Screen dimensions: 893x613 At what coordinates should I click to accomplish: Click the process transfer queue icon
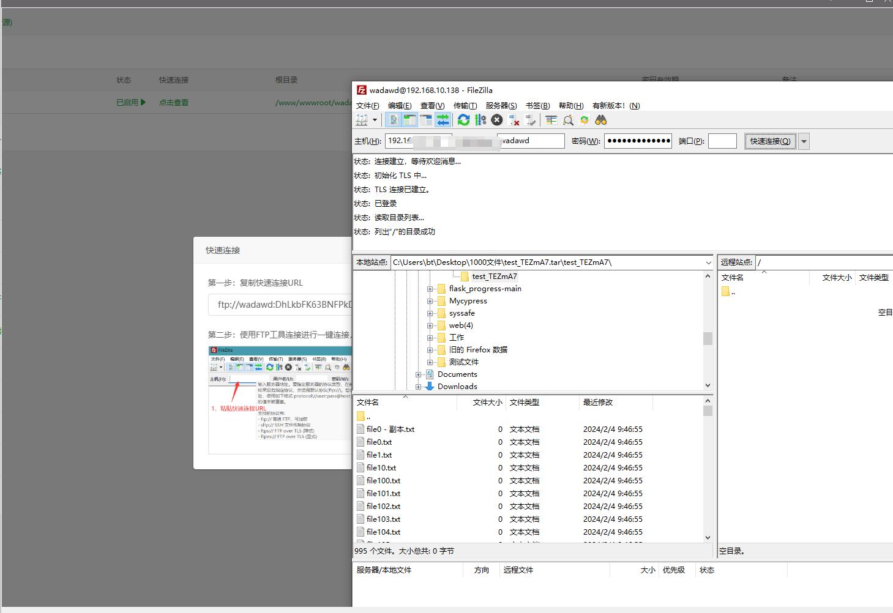(480, 120)
